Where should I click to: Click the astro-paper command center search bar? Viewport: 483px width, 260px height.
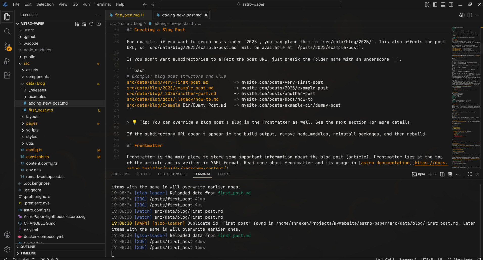point(250,4)
